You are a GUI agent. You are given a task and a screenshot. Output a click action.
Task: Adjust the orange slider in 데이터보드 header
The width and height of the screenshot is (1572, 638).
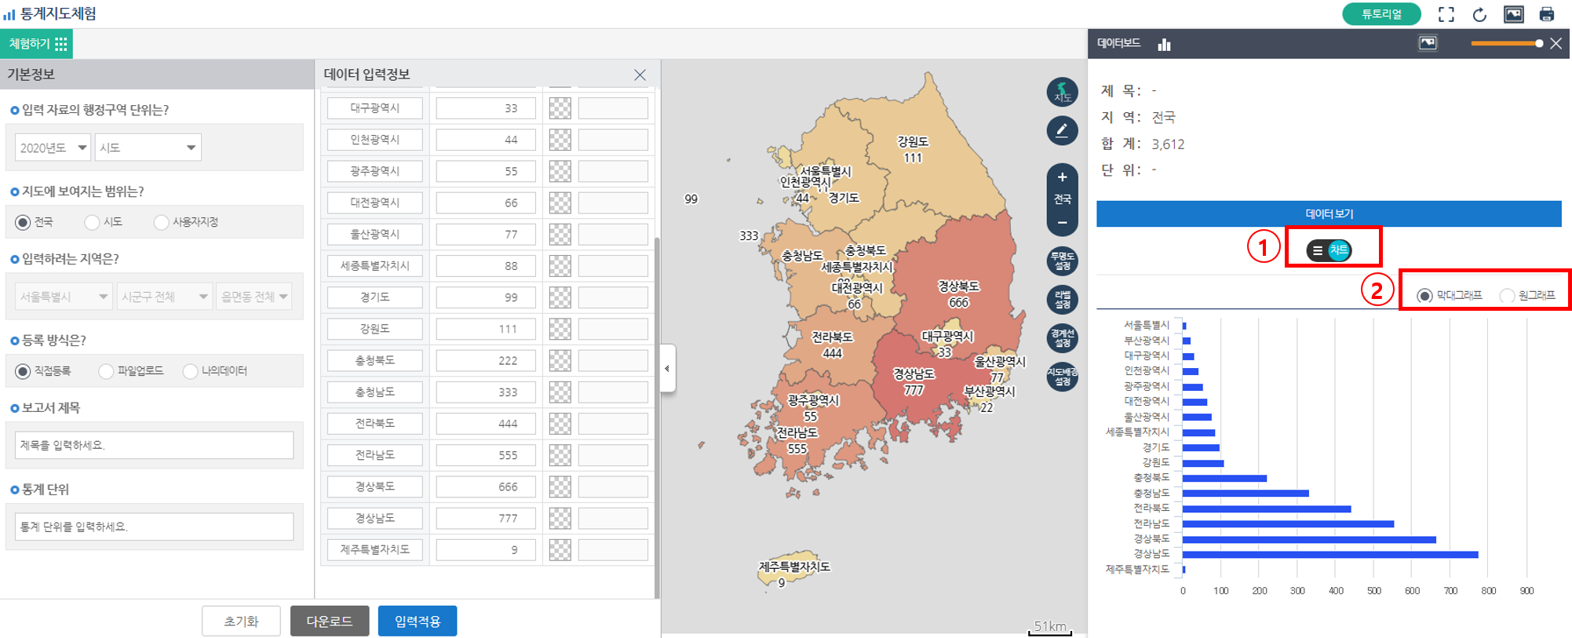pos(1507,43)
